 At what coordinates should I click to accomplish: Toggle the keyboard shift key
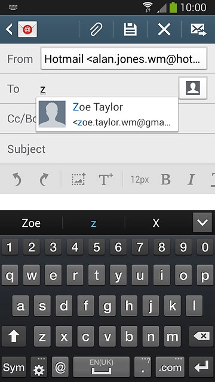(x=14, y=336)
